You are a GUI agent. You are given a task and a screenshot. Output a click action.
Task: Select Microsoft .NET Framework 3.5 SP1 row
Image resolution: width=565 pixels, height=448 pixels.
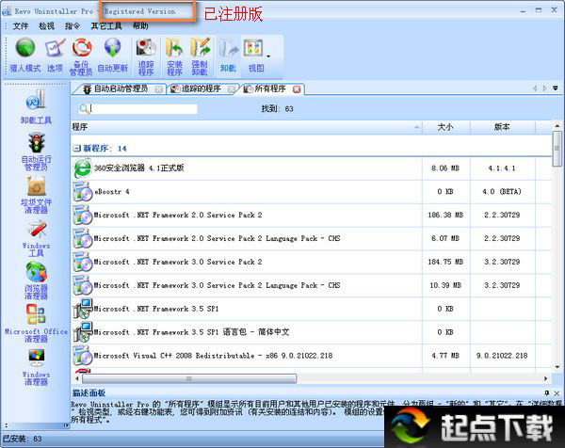pos(312,309)
